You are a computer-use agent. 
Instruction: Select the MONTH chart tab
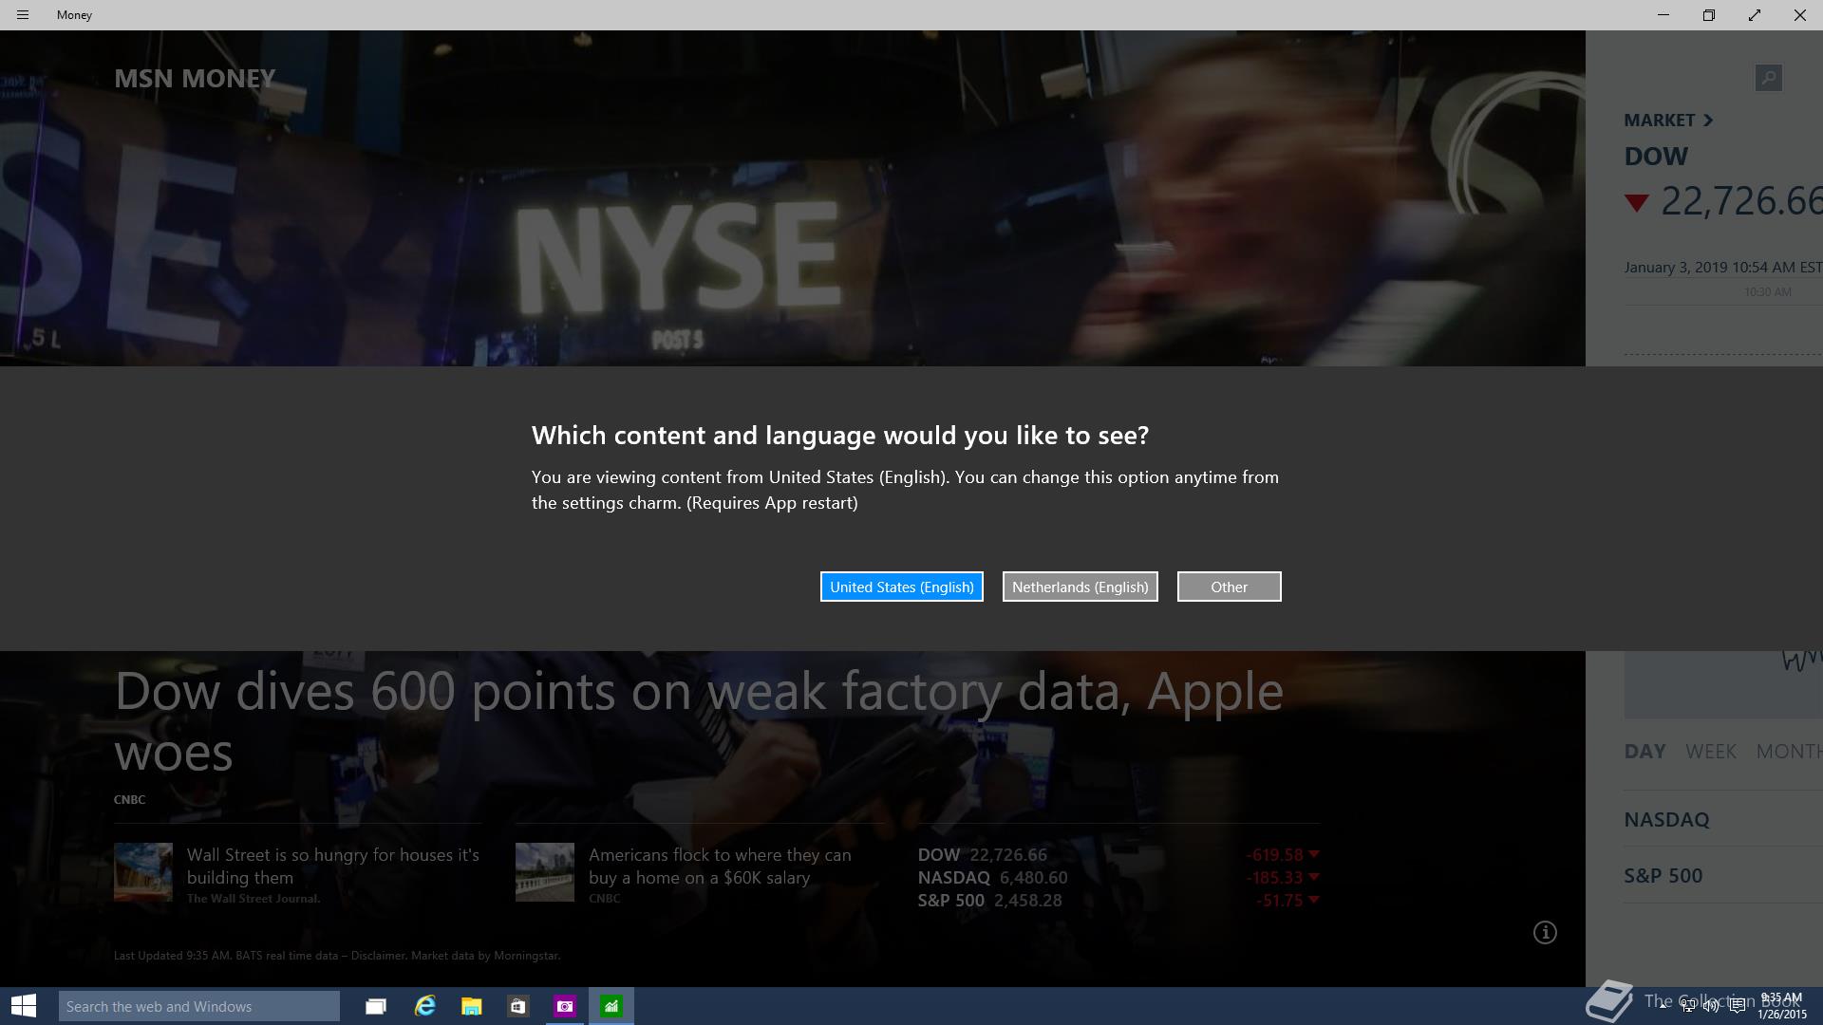(x=1789, y=751)
